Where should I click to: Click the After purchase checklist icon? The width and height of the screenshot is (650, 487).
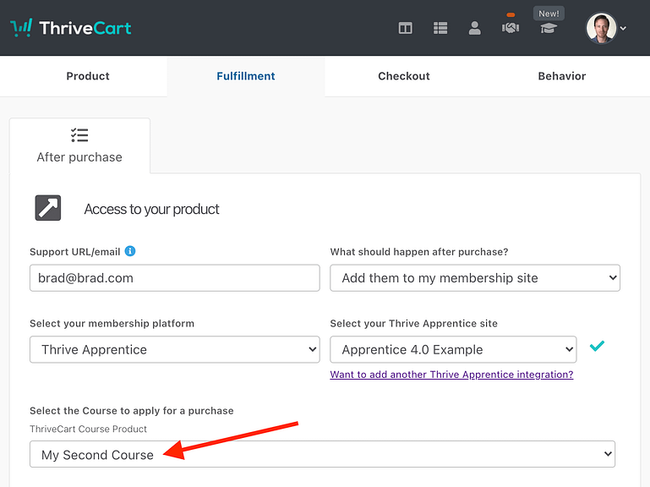pos(79,135)
